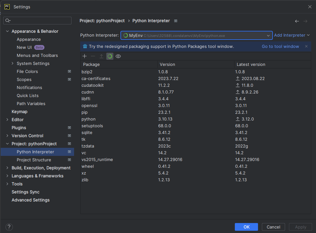
Task: Click the install package plus icon
Action: (x=84, y=56)
